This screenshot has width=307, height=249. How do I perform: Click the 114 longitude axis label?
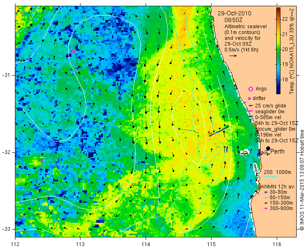146,244
